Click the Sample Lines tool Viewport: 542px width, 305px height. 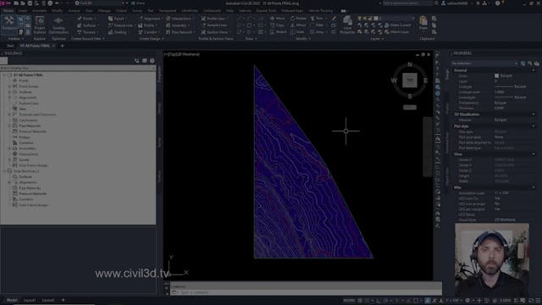(x=214, y=25)
